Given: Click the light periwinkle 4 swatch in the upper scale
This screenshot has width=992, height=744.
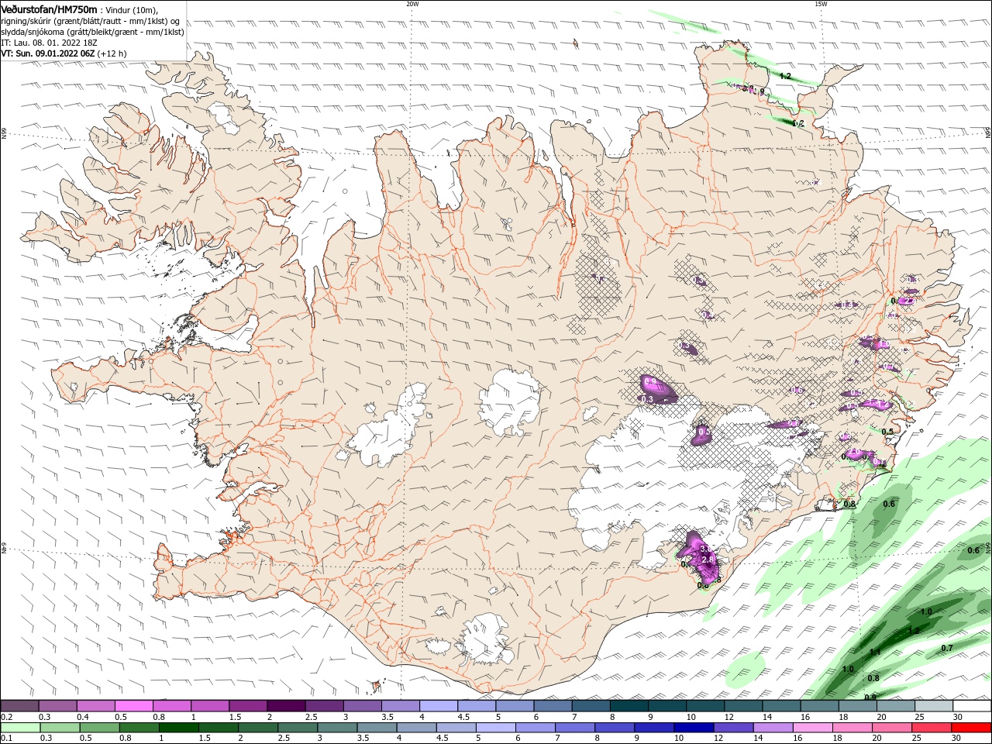Looking at the screenshot, I should coord(439,705).
